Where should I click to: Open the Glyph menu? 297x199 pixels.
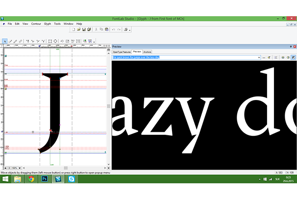[47, 24]
